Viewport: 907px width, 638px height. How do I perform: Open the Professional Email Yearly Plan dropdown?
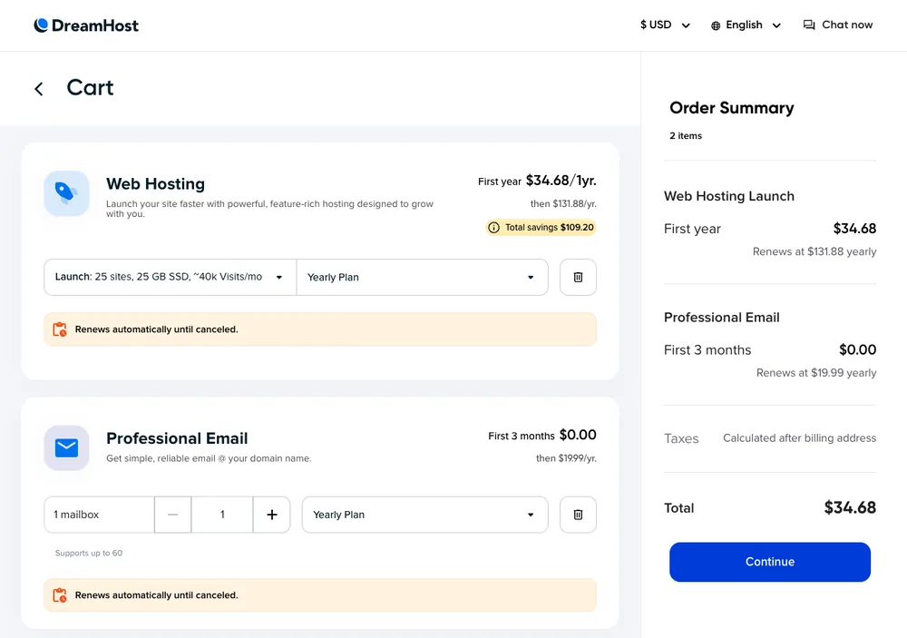coord(425,515)
